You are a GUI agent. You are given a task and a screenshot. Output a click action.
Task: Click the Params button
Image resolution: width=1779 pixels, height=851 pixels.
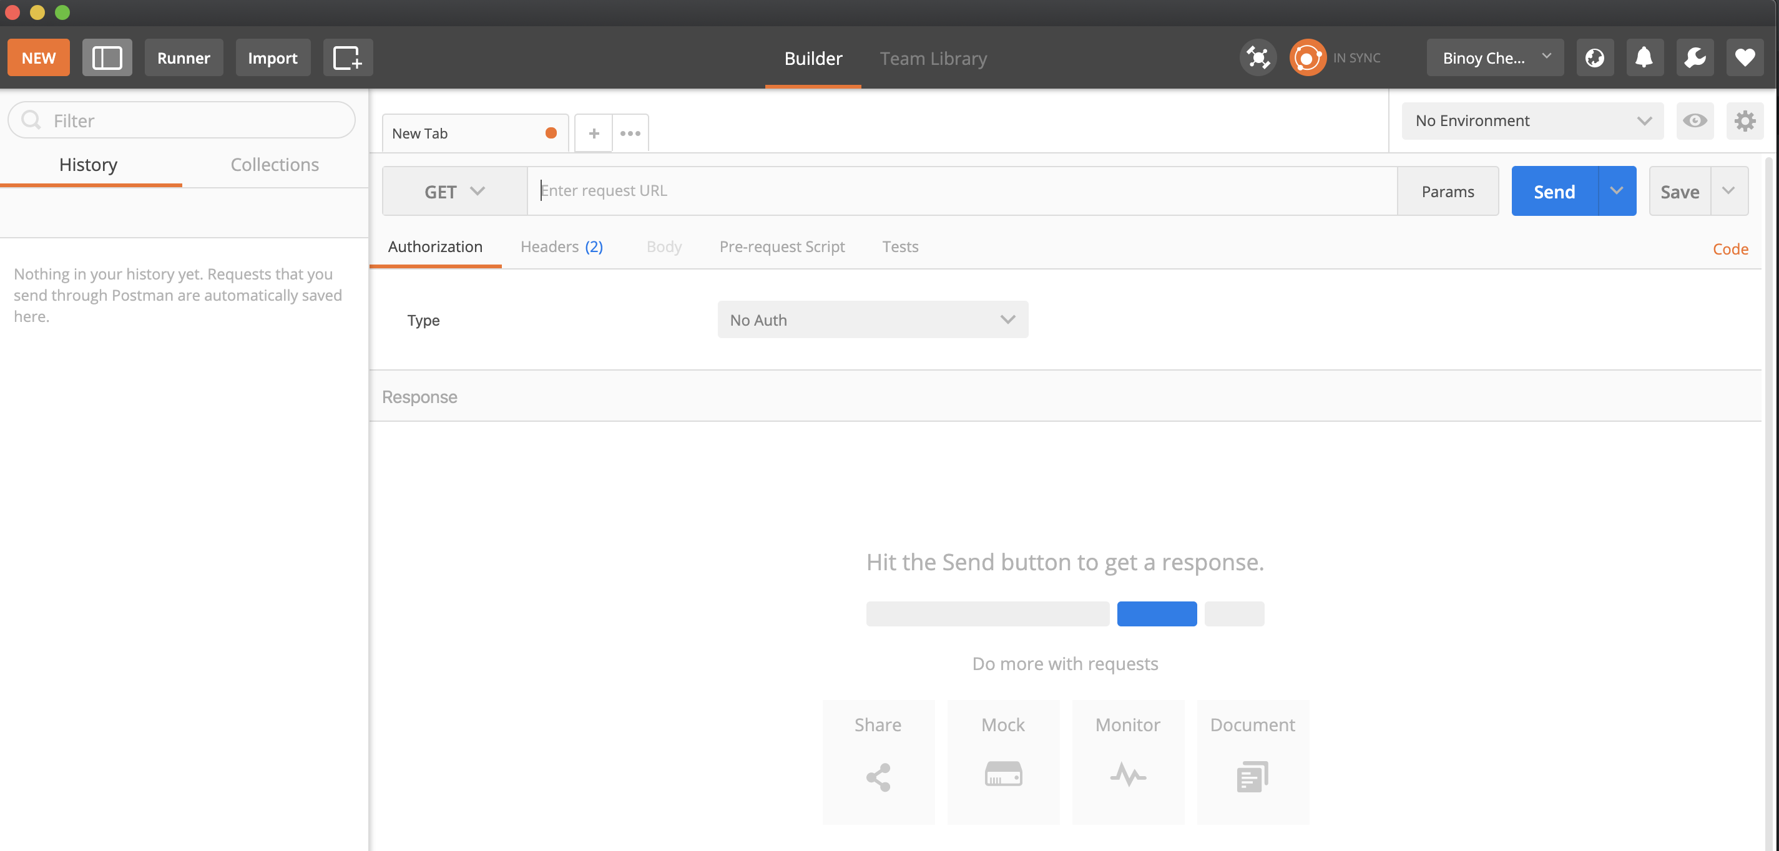1448,191
